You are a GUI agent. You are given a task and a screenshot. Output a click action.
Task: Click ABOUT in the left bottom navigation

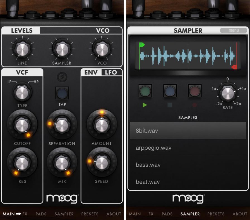tap(114, 214)
